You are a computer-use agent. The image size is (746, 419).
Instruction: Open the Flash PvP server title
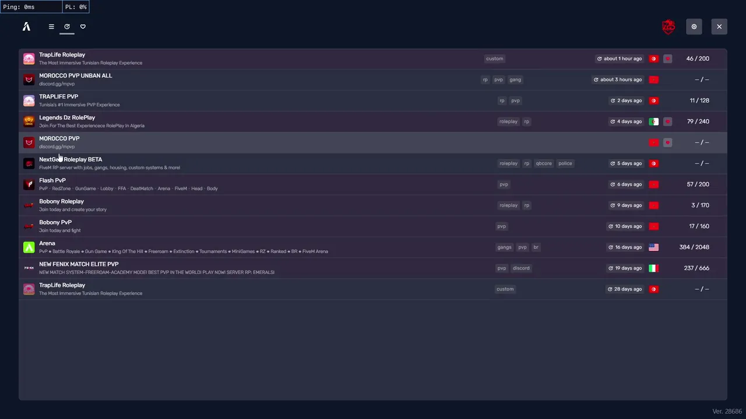click(x=52, y=180)
